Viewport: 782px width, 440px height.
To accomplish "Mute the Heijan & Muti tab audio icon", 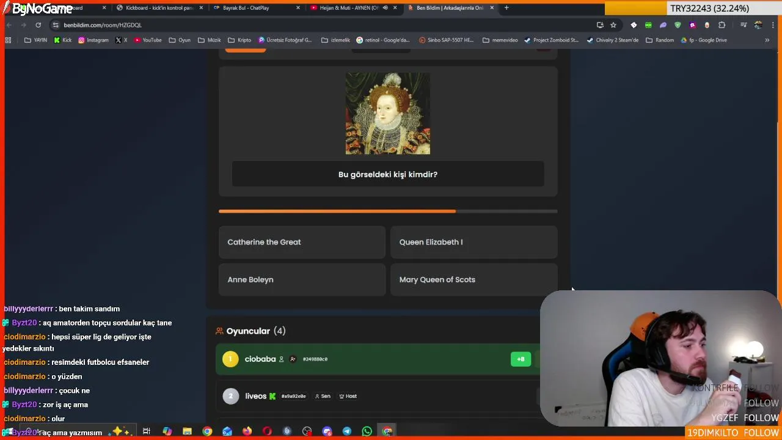I will coord(385,8).
